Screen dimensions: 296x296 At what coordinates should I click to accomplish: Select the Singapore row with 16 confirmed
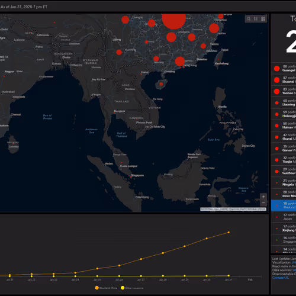[x=284, y=240]
